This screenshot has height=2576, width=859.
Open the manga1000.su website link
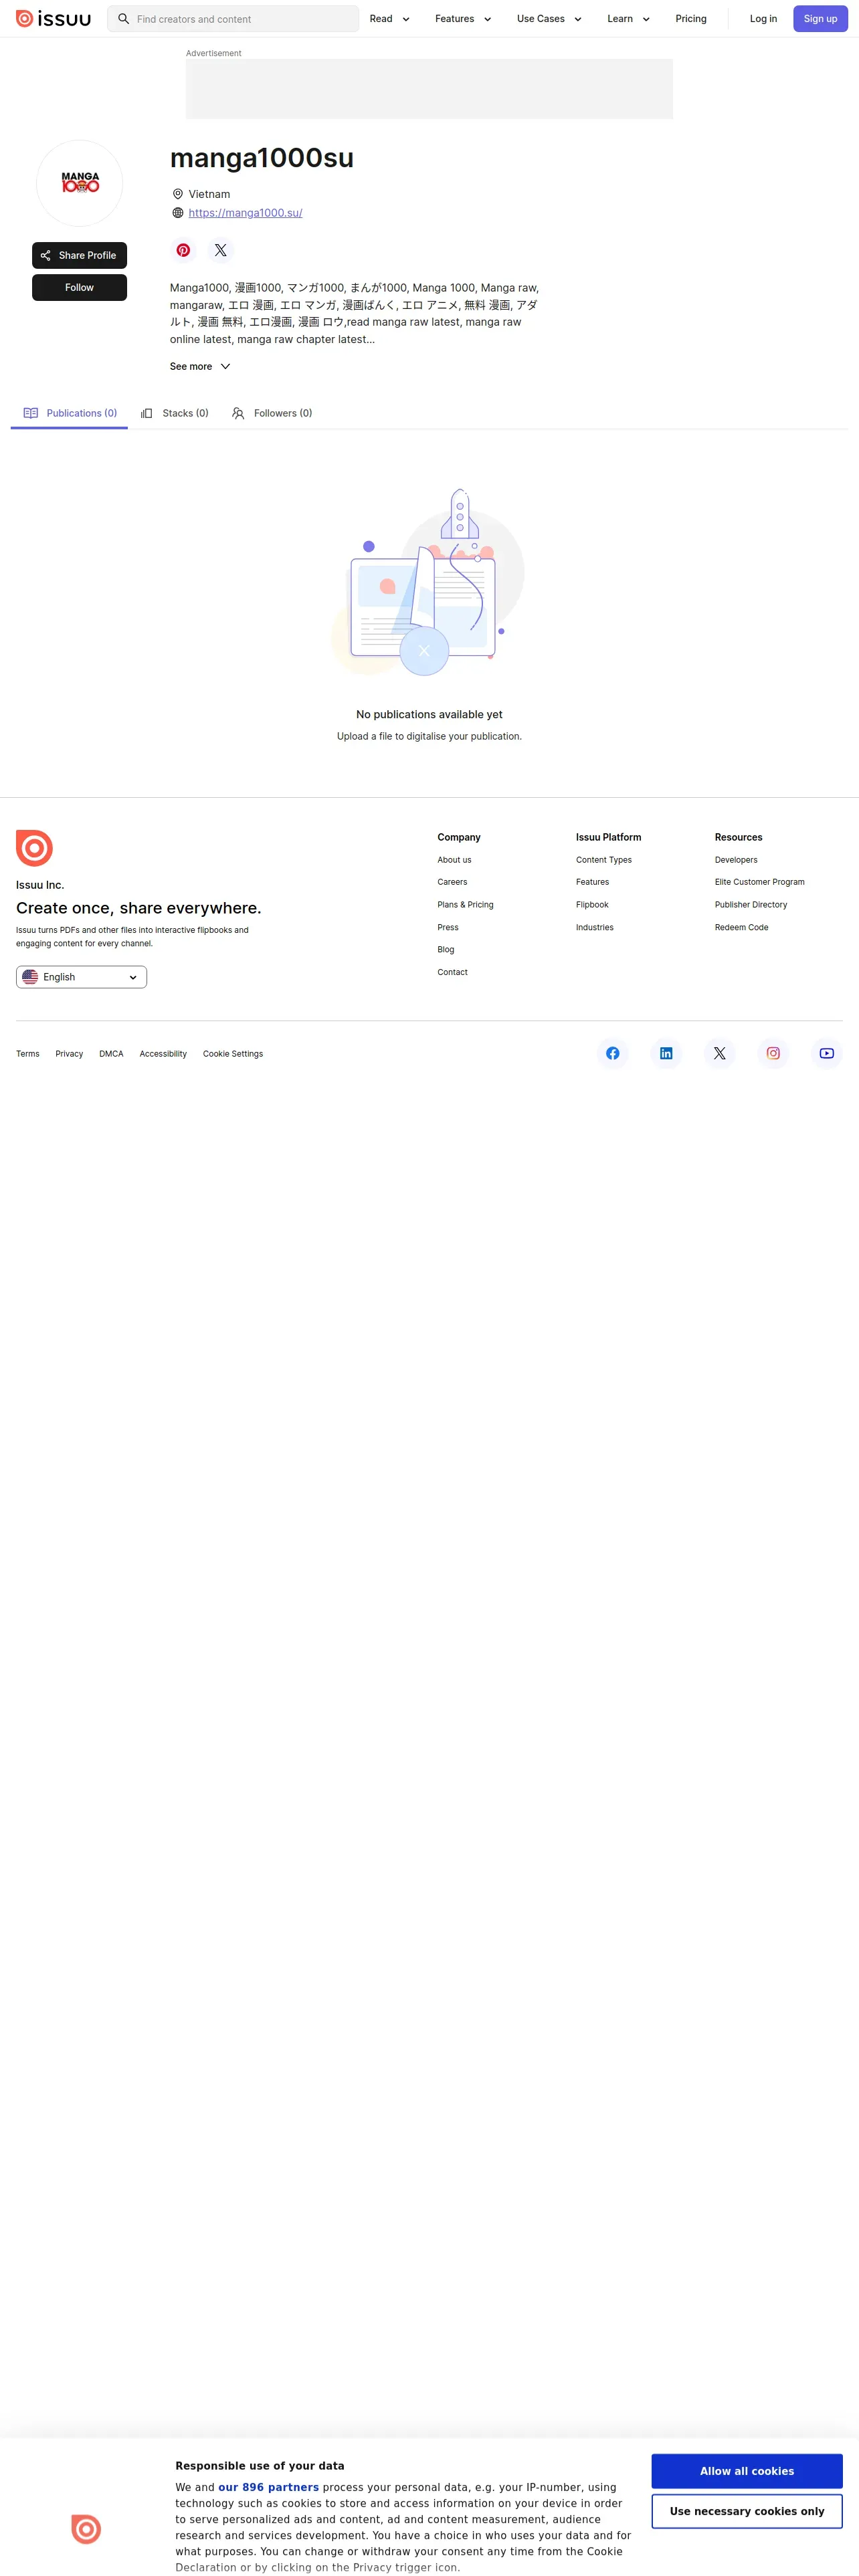(245, 213)
